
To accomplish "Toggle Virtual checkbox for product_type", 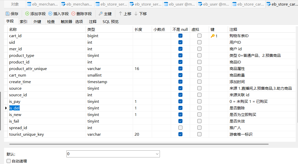I will point(199,55).
